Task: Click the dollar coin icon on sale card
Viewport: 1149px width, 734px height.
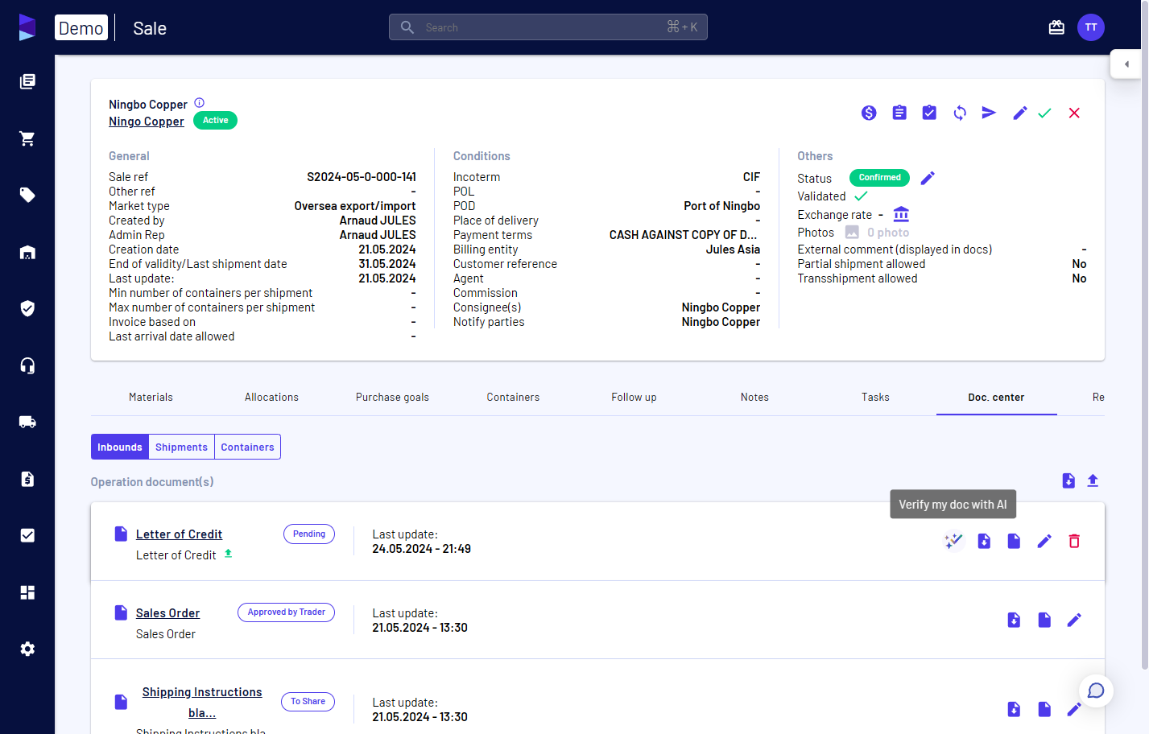Action: (x=869, y=113)
